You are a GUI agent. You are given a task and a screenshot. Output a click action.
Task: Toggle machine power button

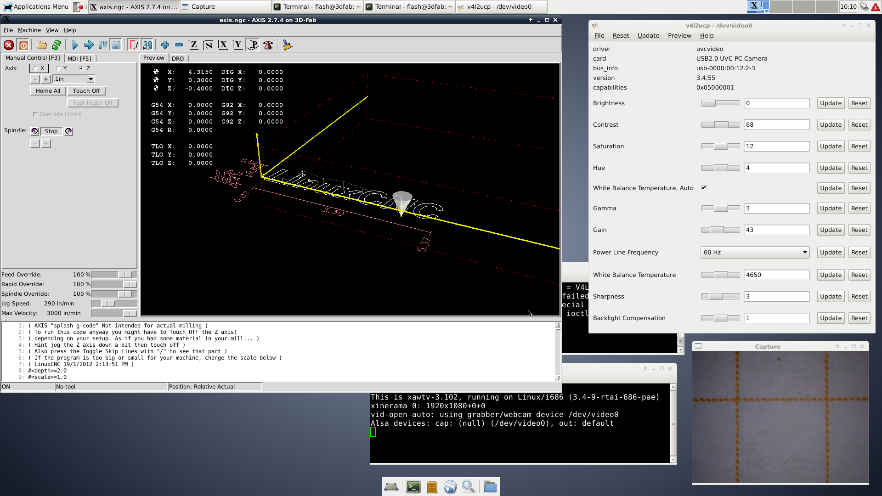pyautogui.click(x=23, y=45)
